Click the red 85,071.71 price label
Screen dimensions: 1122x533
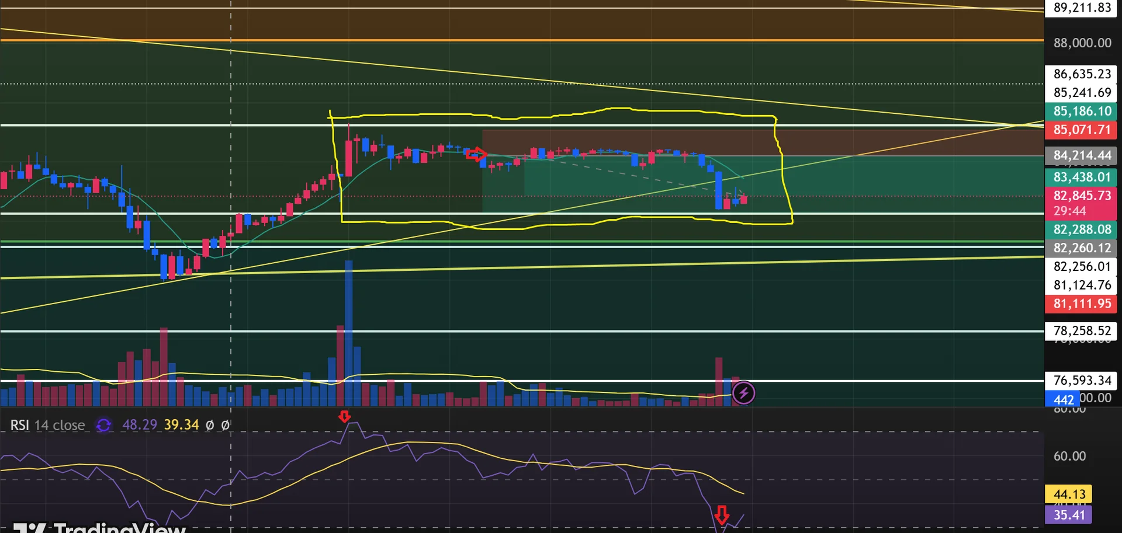click(x=1082, y=130)
